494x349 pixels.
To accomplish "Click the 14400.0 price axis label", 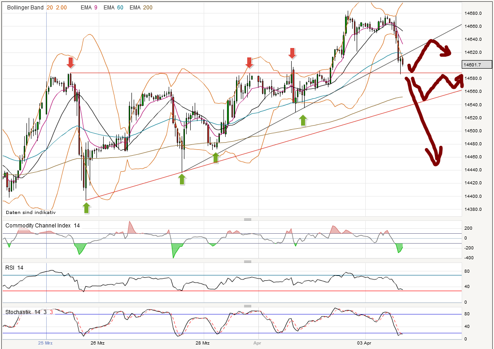I will (x=473, y=196).
